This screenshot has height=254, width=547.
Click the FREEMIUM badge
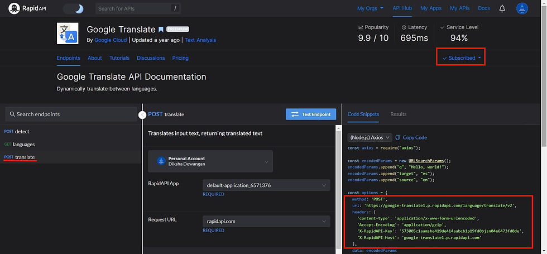[x=178, y=29]
